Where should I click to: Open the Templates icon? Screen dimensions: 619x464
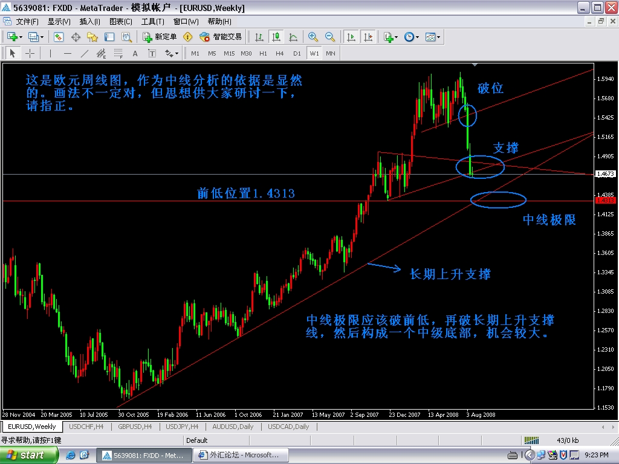(x=430, y=37)
